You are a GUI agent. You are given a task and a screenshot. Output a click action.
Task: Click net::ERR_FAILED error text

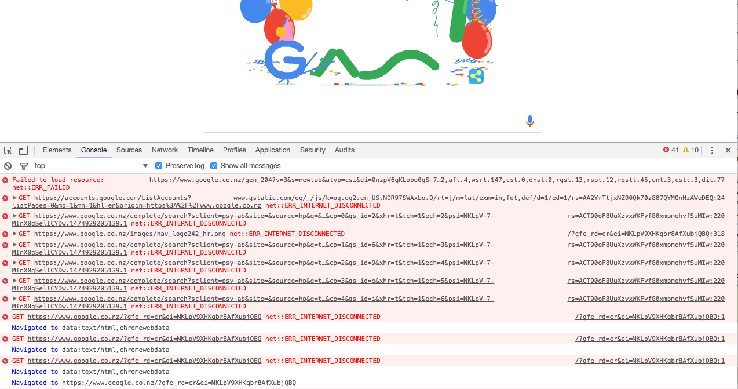(41, 188)
